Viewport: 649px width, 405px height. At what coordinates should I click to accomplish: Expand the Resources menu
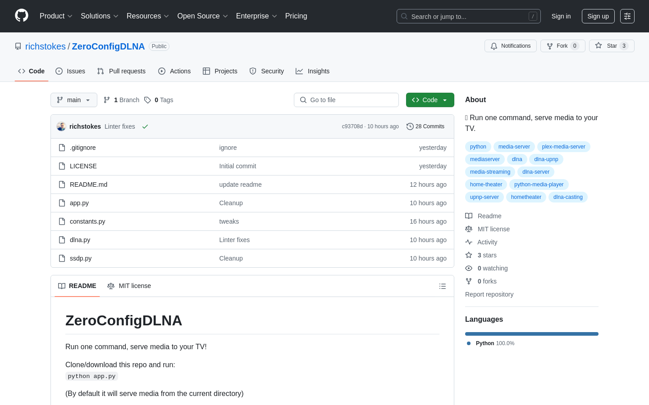point(148,16)
